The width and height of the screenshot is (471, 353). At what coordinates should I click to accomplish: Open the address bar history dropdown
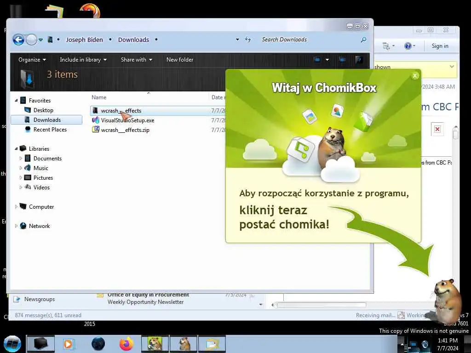pos(237,40)
